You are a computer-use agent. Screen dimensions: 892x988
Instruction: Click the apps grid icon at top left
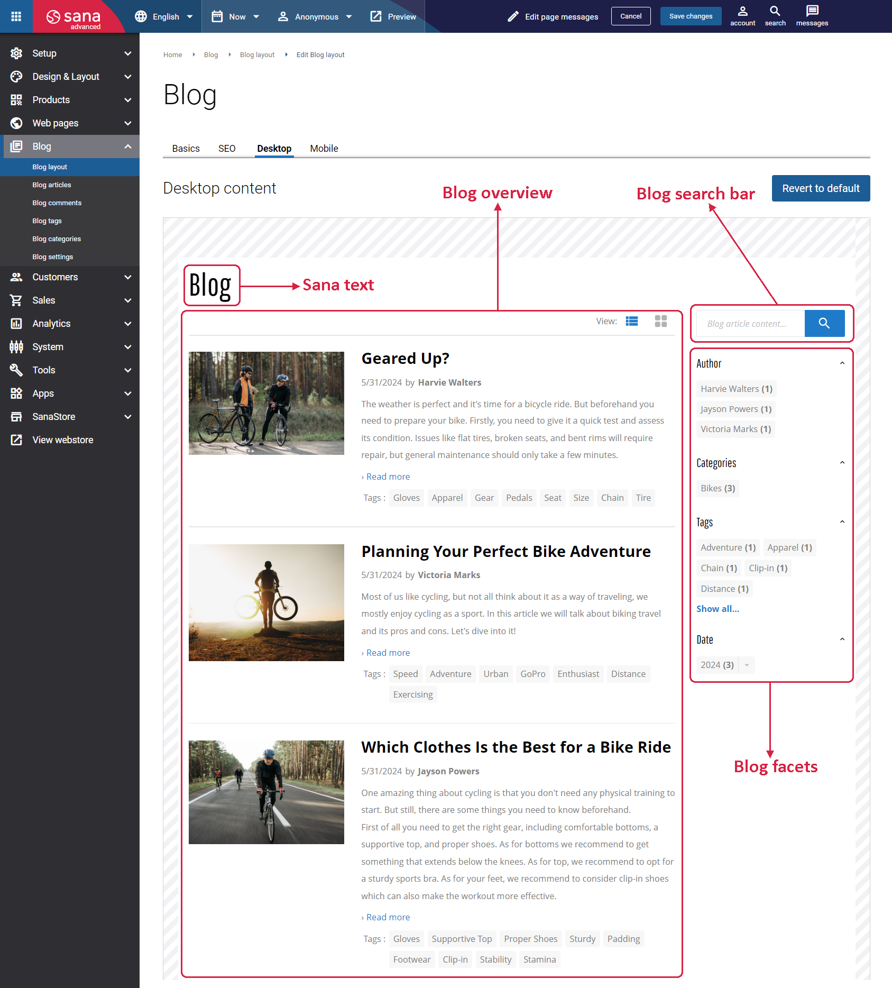point(16,16)
